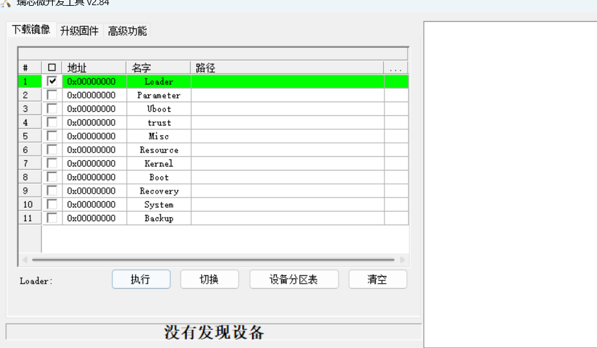Click the 路径 column header
The image size is (597, 348).
pos(287,68)
